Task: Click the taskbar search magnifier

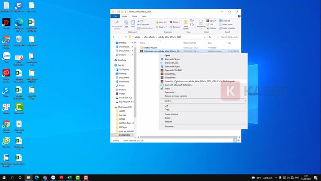Action: pos(12,177)
